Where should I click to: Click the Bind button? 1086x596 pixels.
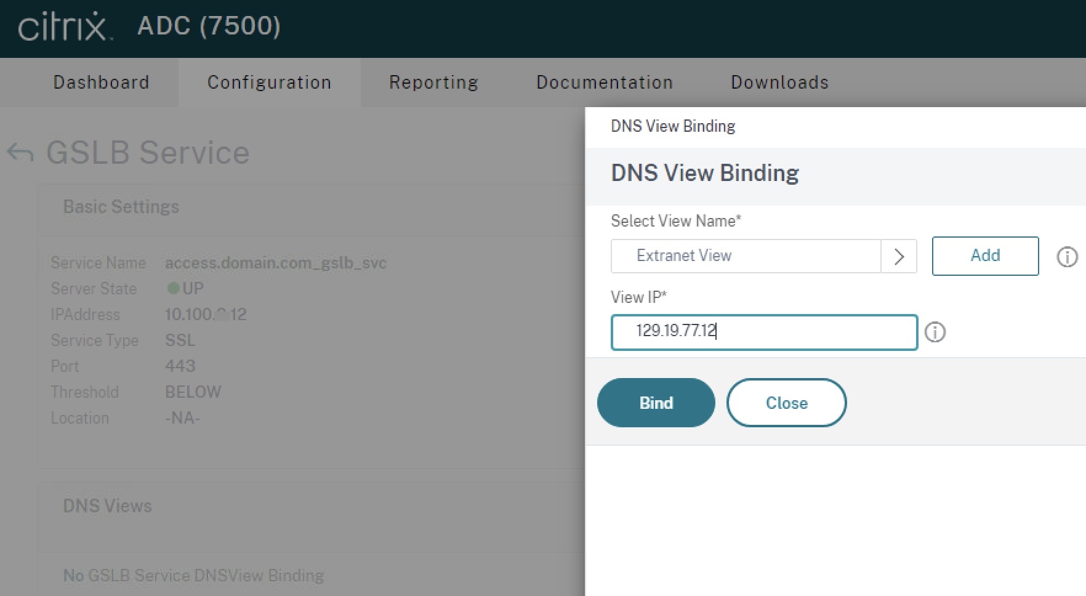[655, 403]
